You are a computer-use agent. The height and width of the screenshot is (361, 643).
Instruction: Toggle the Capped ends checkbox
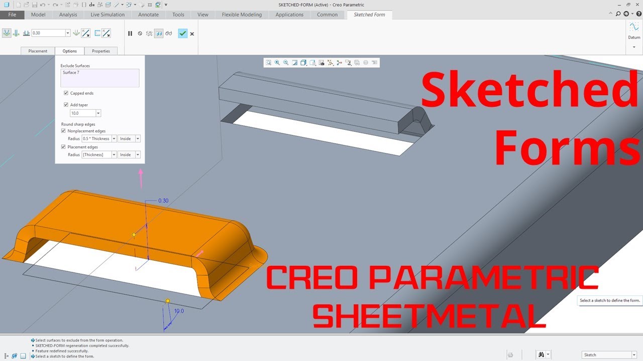point(66,93)
